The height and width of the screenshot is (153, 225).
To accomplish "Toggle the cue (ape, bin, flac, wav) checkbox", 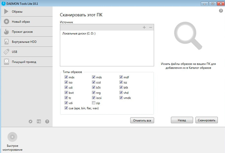I will 66,108.
